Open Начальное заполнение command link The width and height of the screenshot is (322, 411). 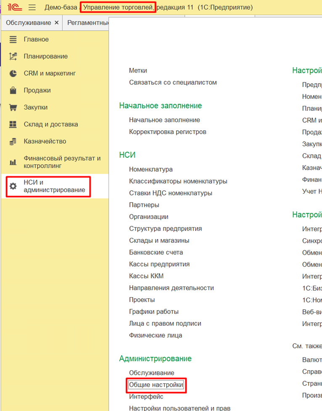click(165, 120)
